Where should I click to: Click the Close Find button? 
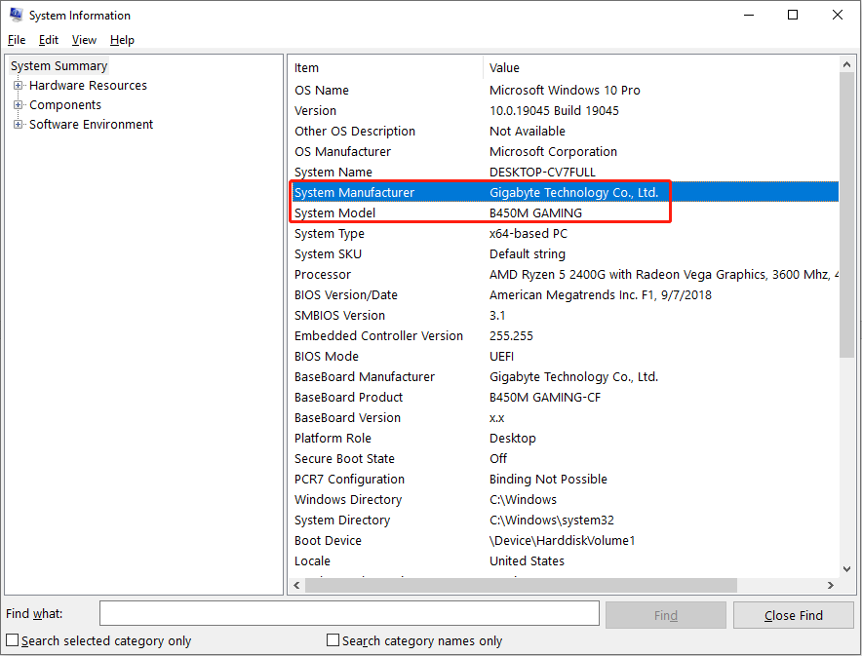point(793,614)
